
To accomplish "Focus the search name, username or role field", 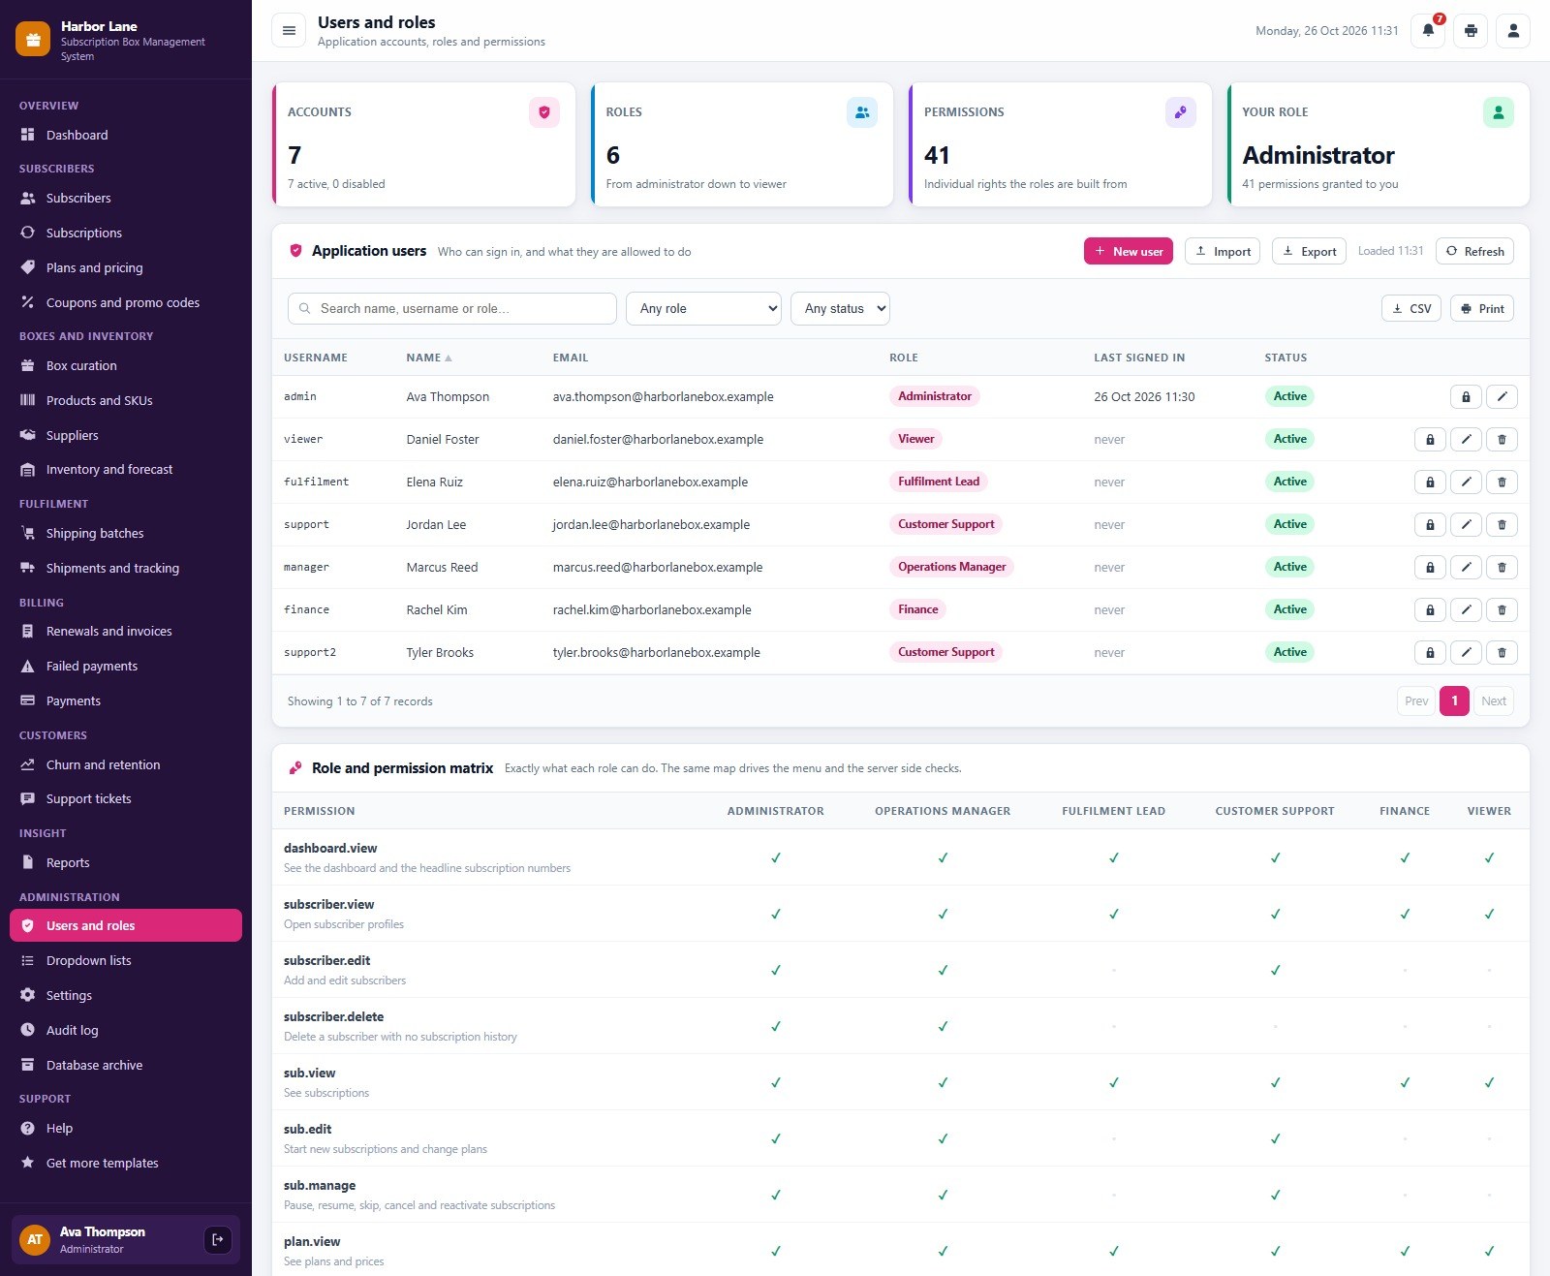I will (452, 308).
